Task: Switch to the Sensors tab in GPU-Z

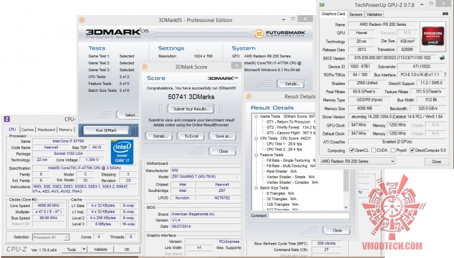Action: point(356,14)
